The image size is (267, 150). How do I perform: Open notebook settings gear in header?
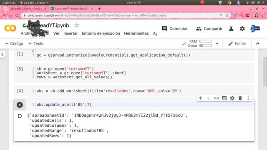[x=242, y=29]
